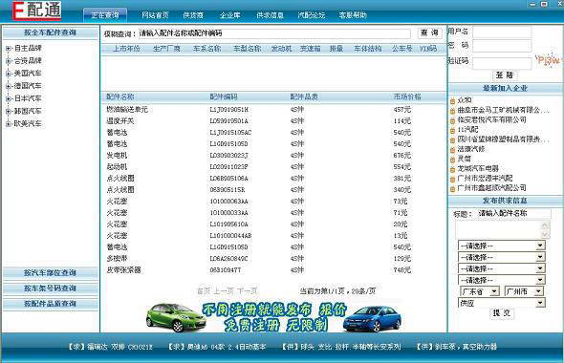Open the 汽配论坛 menu item
The image size is (564, 363).
click(x=312, y=15)
